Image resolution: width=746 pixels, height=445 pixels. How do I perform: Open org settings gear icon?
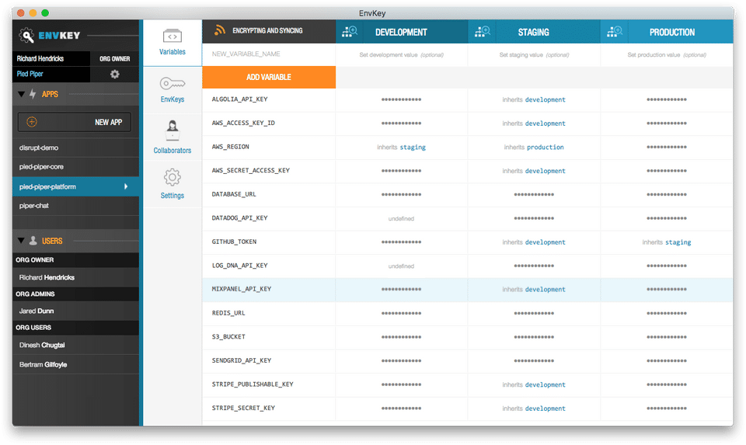(x=115, y=75)
